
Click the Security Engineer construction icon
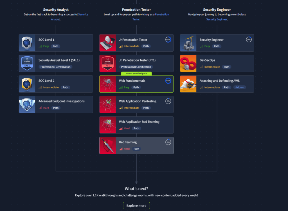click(x=188, y=43)
